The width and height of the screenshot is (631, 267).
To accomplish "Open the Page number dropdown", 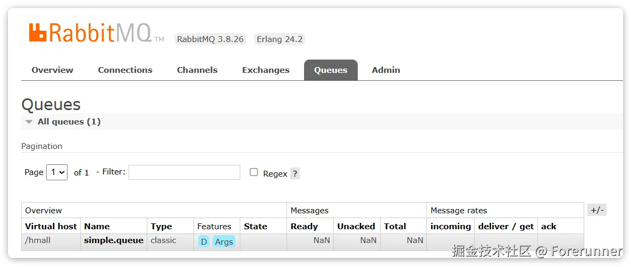I will 57,172.
